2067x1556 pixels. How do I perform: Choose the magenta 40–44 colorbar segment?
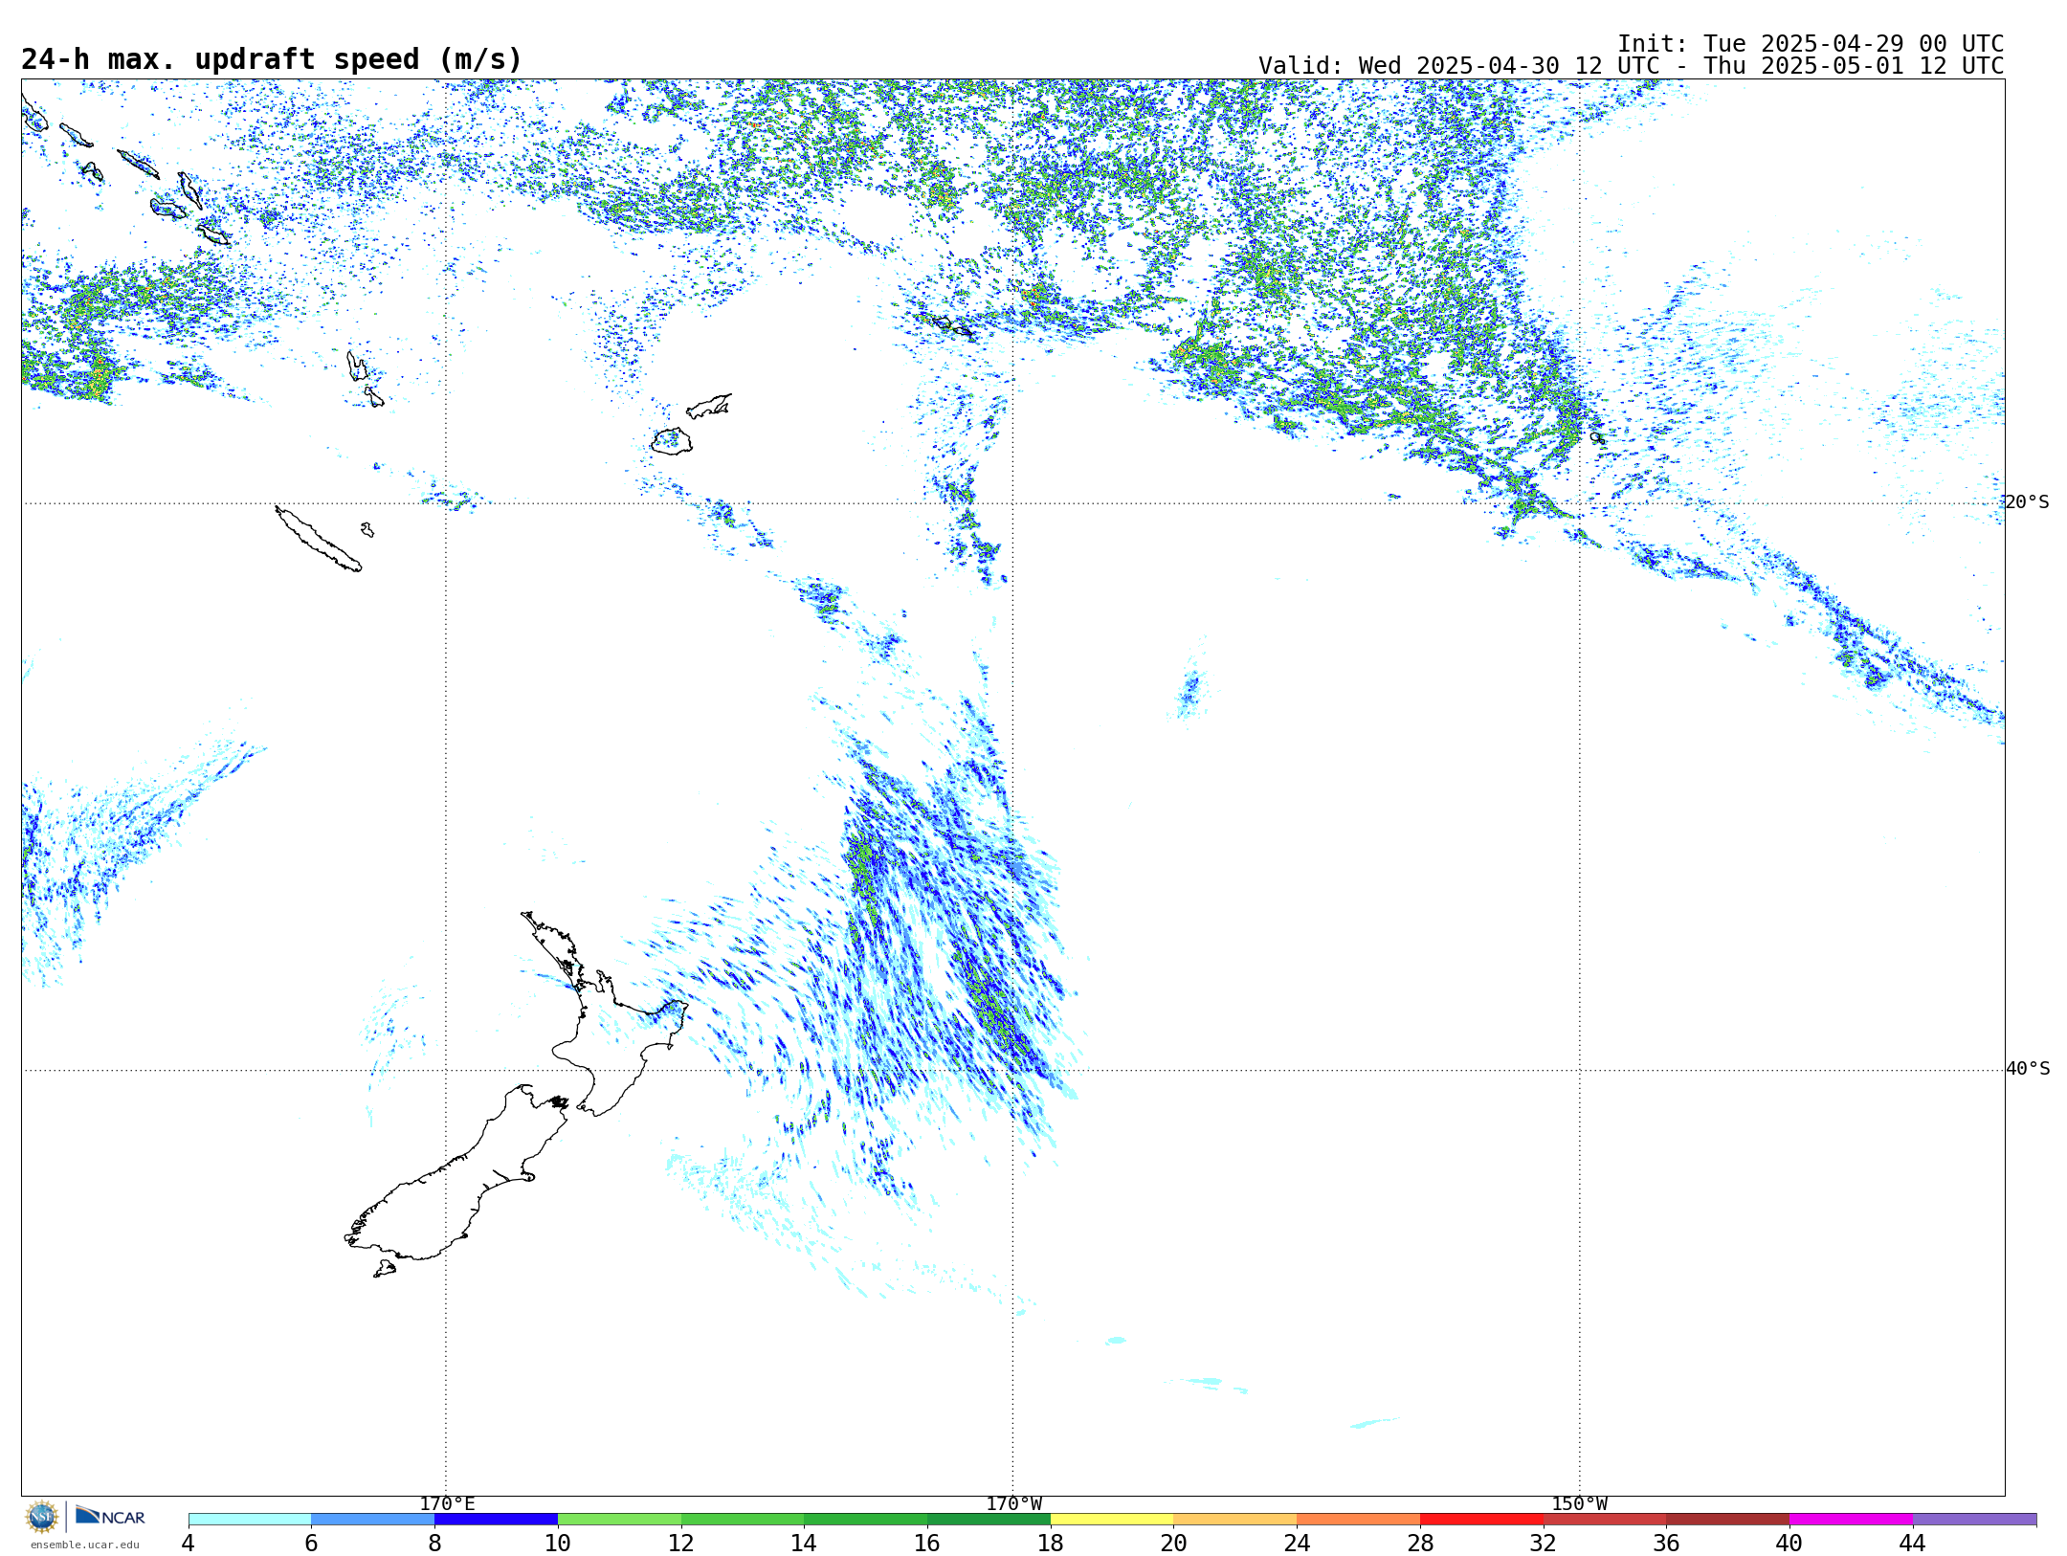pyautogui.click(x=1851, y=1520)
